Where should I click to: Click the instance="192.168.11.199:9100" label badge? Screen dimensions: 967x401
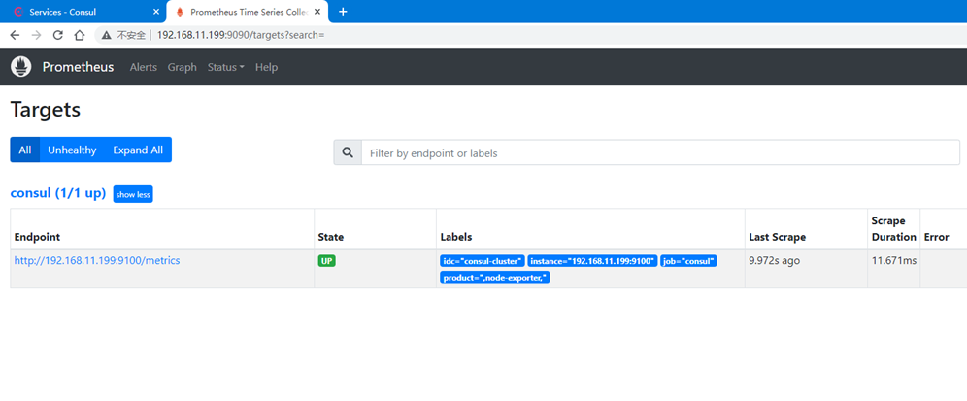pyautogui.click(x=592, y=261)
